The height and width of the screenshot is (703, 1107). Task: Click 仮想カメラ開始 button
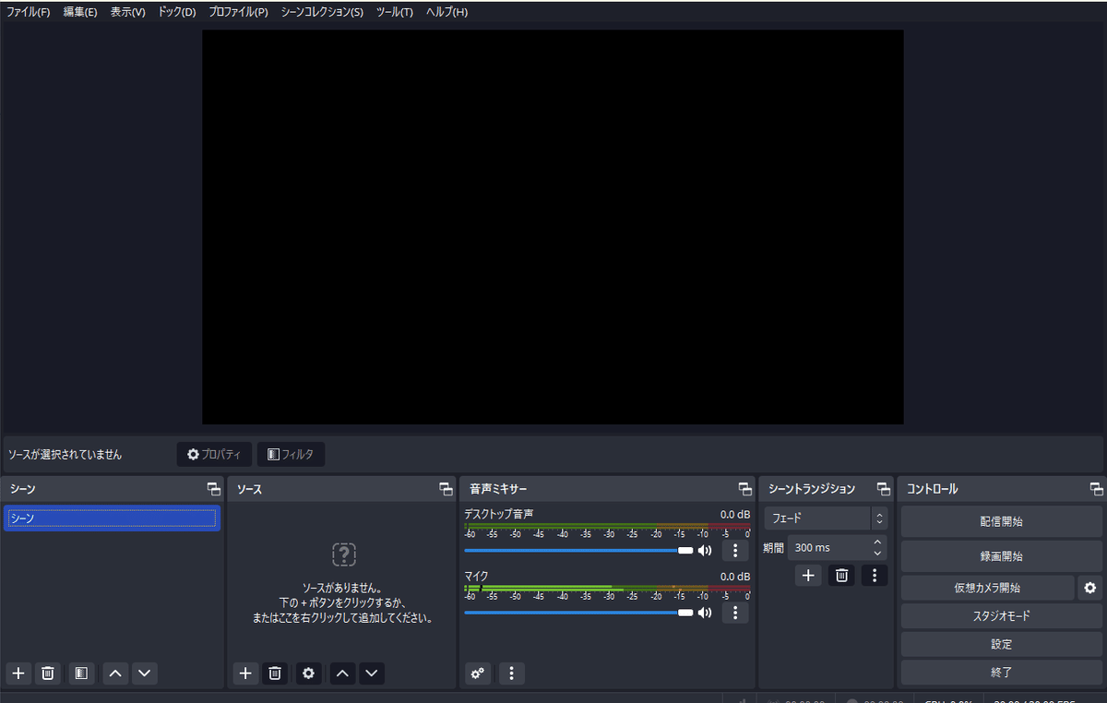pyautogui.click(x=987, y=588)
